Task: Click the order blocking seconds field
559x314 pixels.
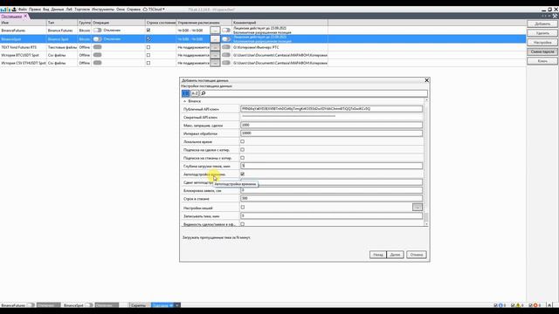Action: pyautogui.click(x=332, y=190)
